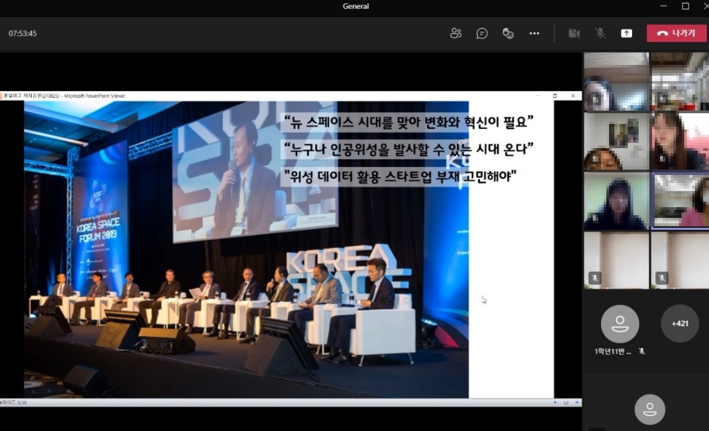Screen dimensions: 709x431
Task: Open the share content tray
Action: [x=626, y=33]
